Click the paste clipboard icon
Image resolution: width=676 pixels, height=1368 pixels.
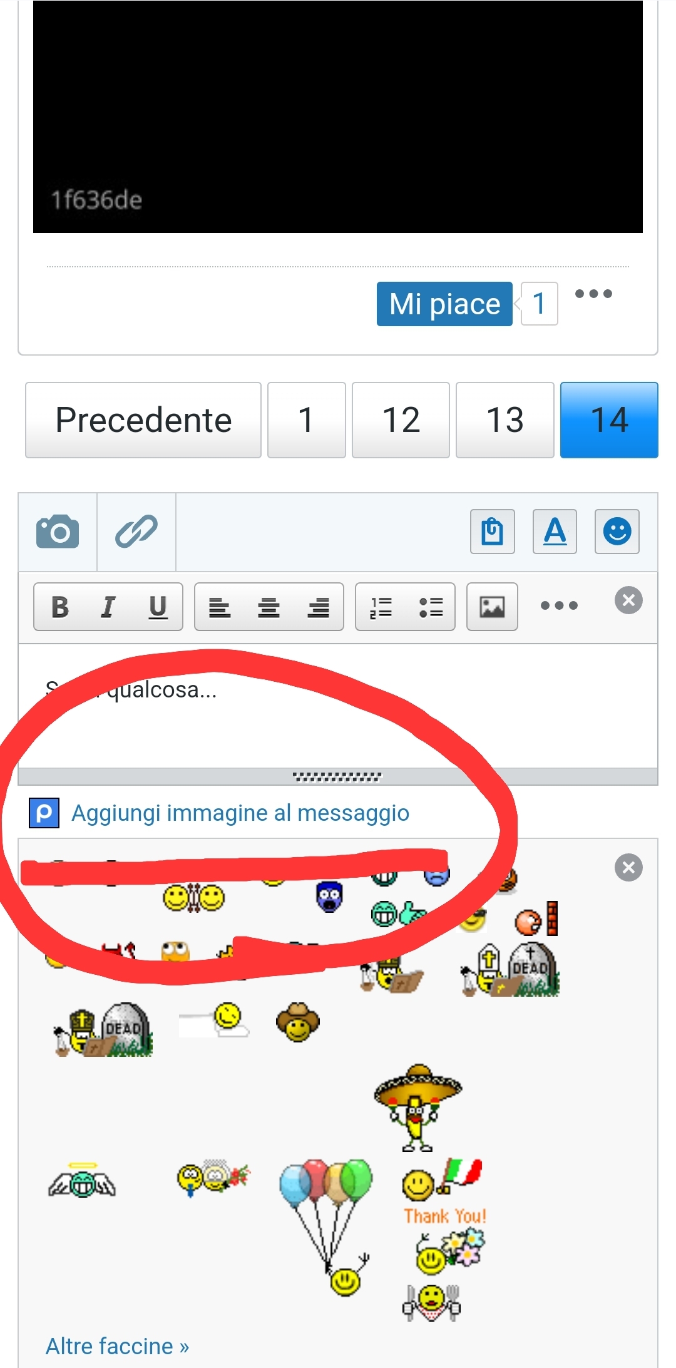pos(493,532)
